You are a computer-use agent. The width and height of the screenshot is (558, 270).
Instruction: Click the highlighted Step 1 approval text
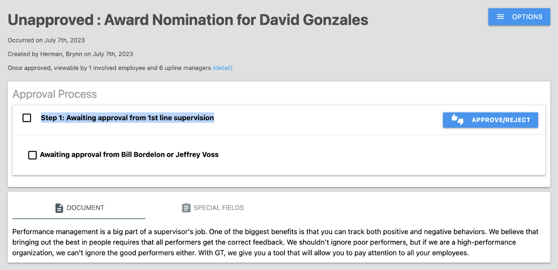click(x=127, y=118)
